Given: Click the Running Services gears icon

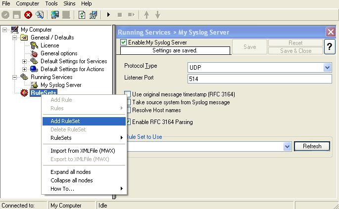Looking at the screenshot, I should coord(24,77).
